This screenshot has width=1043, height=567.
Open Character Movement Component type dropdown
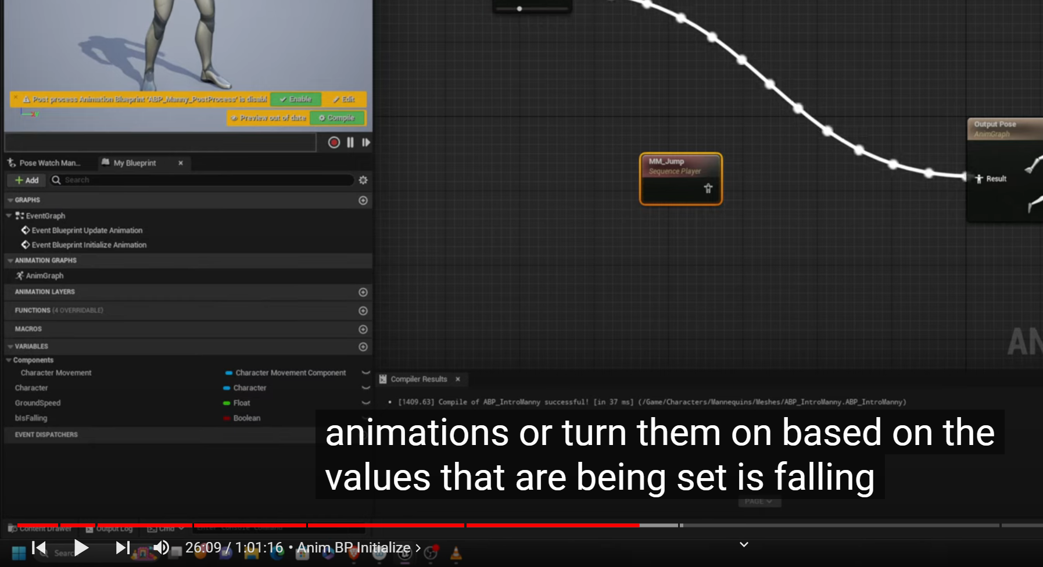tap(286, 373)
